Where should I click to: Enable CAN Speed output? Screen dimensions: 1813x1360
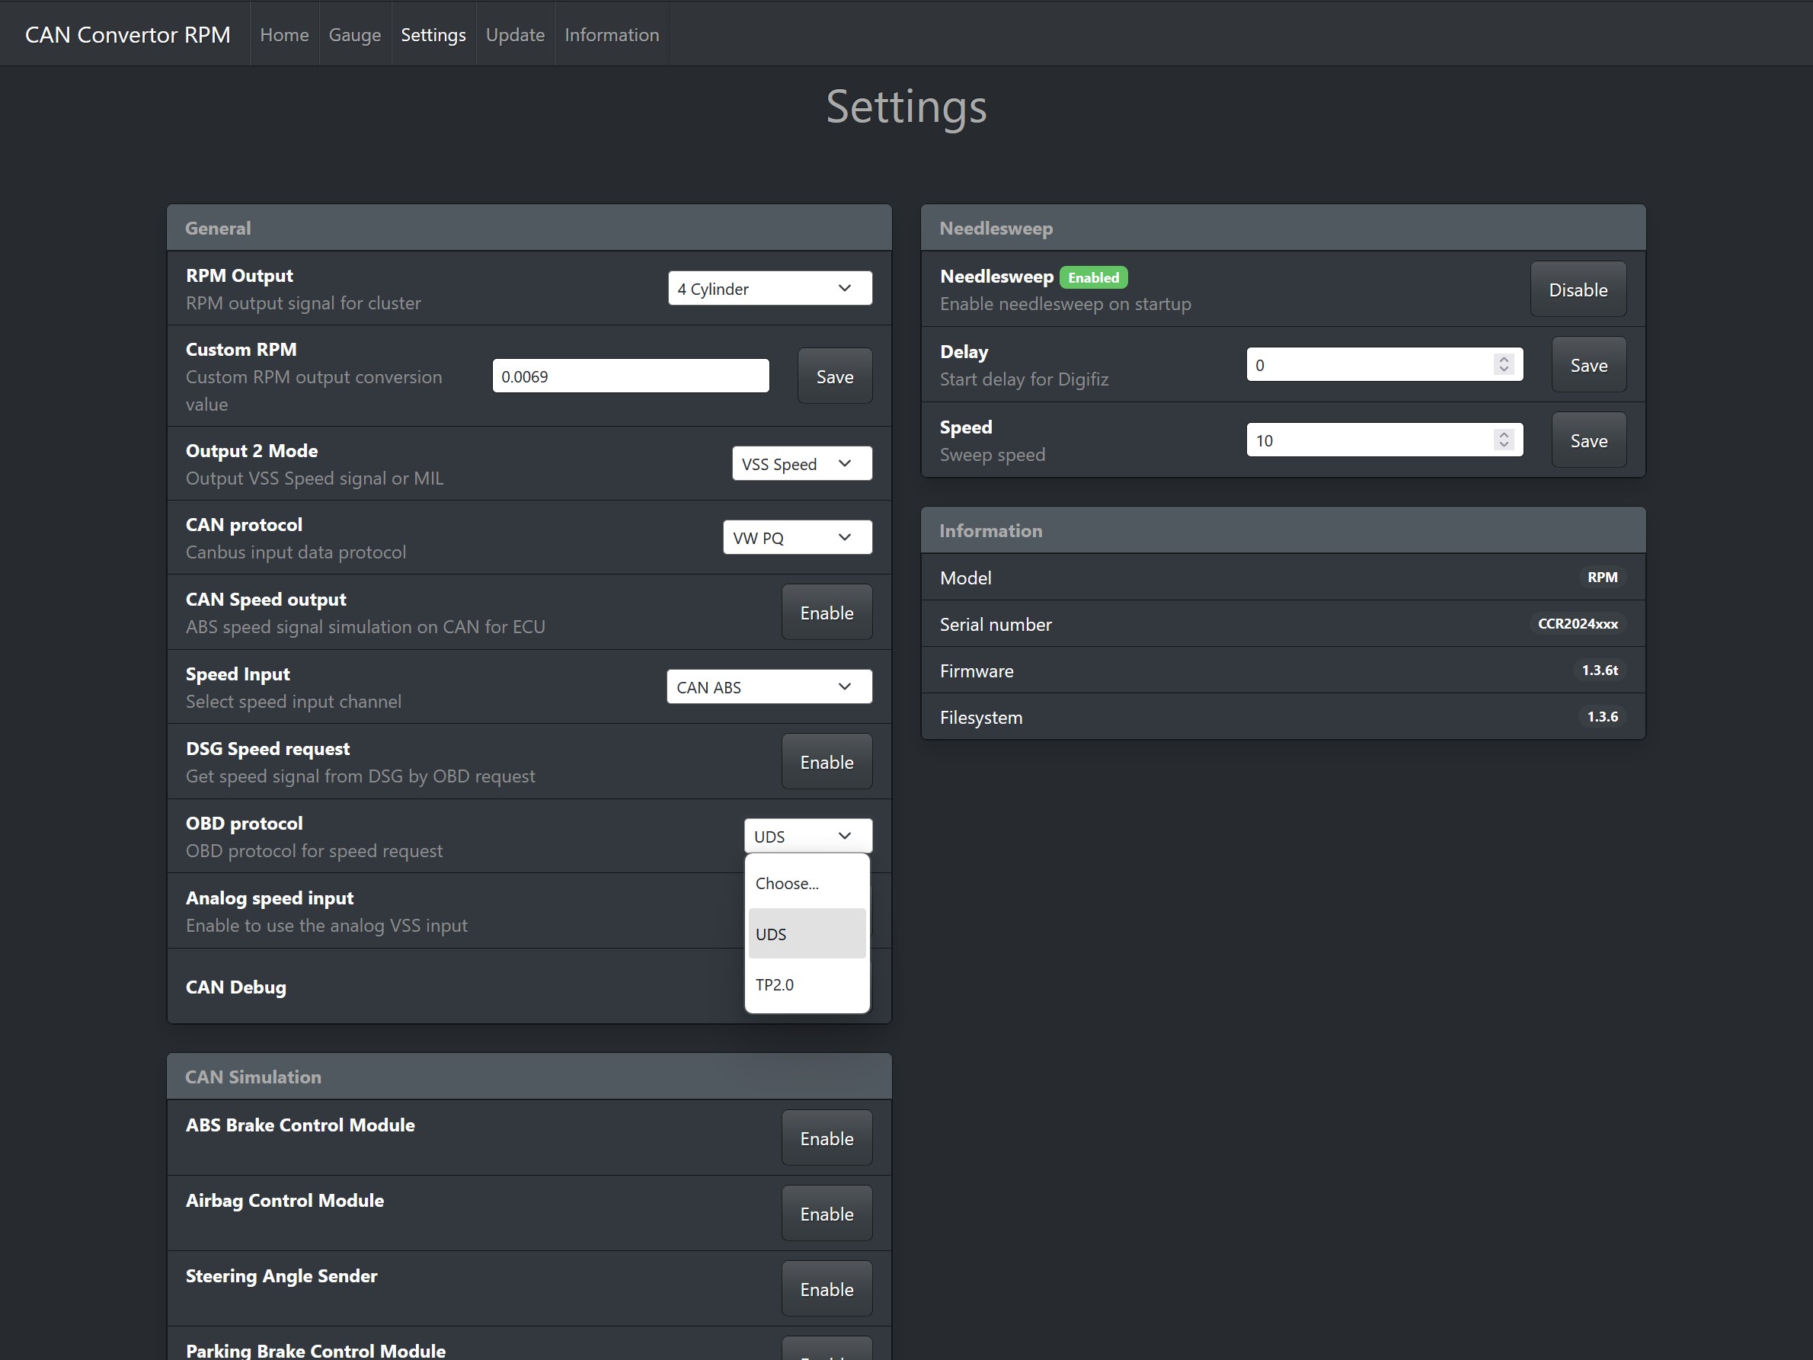(827, 612)
